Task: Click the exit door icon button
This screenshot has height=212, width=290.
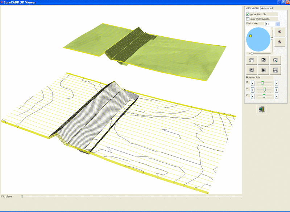Action: [261, 109]
